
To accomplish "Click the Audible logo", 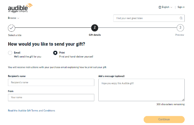I will (x=20, y=8).
